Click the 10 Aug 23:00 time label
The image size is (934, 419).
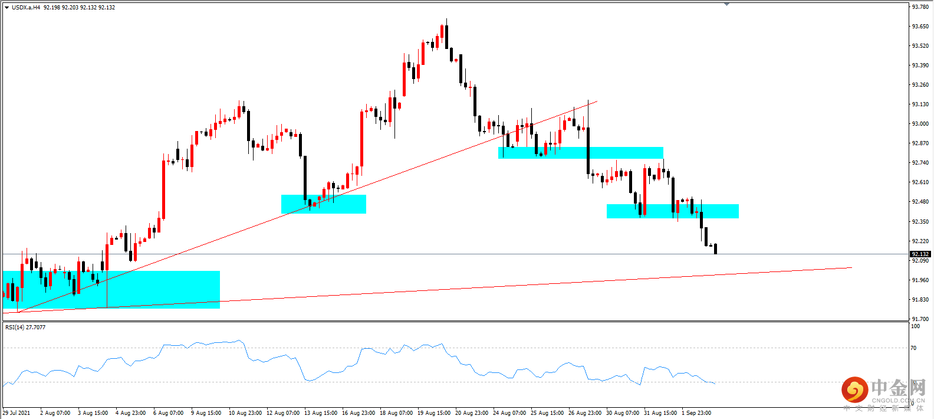(x=245, y=413)
